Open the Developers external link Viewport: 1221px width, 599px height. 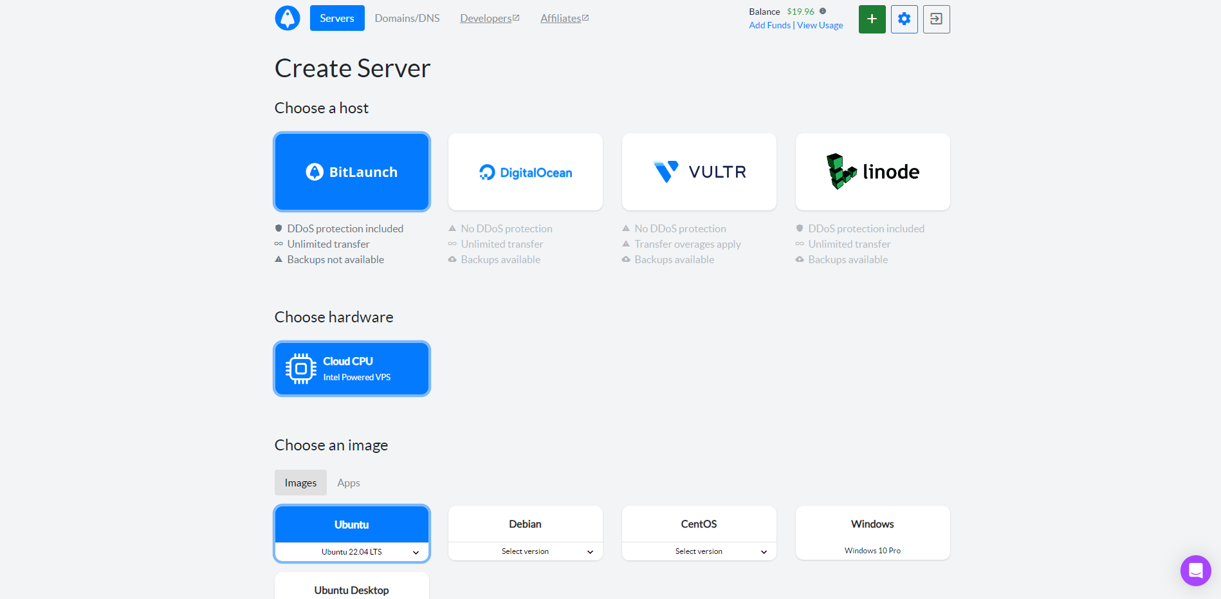click(x=490, y=18)
